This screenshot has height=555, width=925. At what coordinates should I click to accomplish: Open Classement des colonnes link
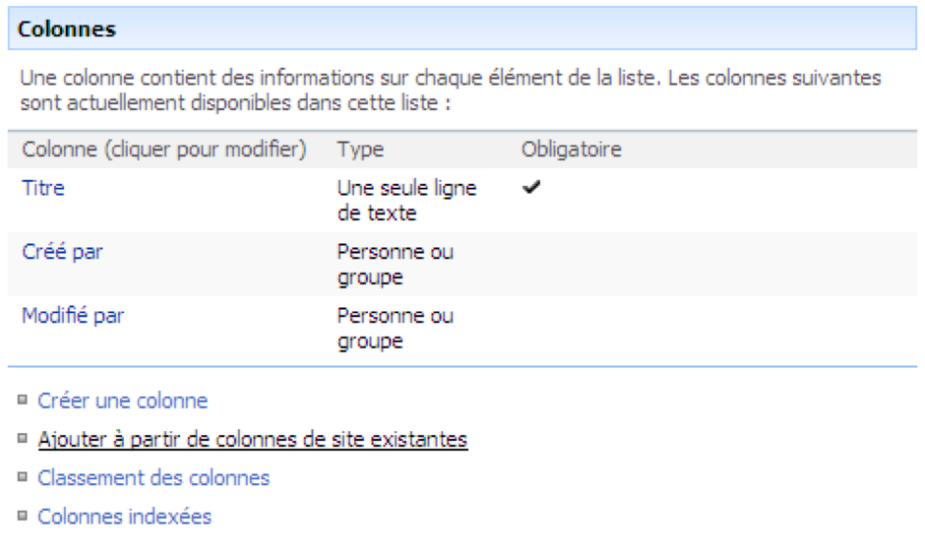click(154, 478)
